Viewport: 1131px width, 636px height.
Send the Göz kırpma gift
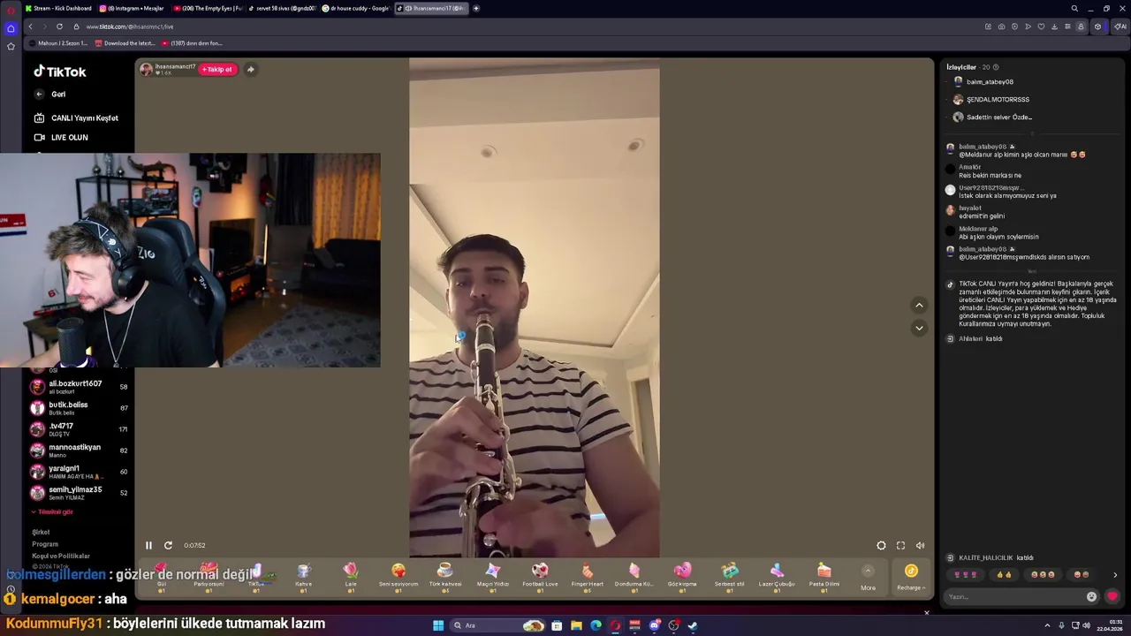(x=682, y=576)
